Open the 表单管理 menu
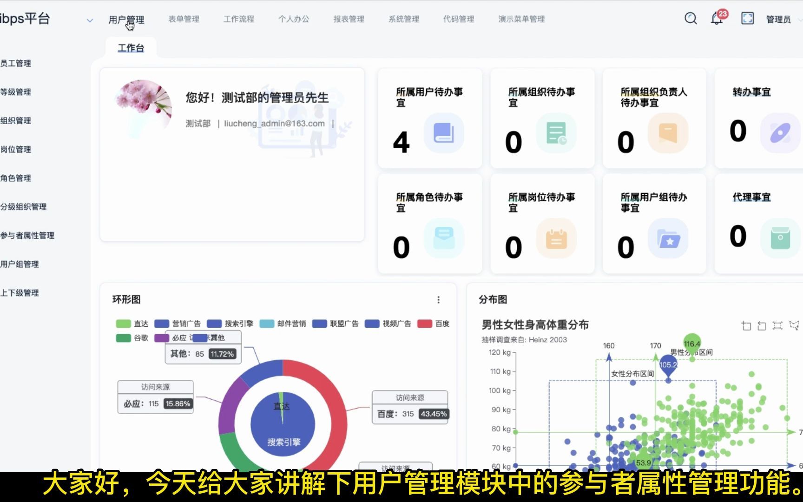 [184, 19]
